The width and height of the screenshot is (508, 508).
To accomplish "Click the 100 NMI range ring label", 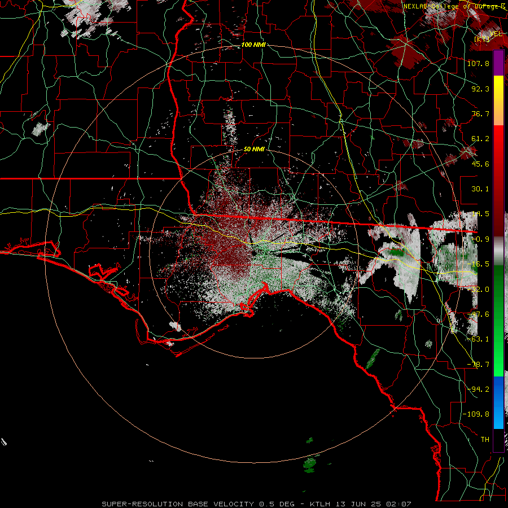I will click(253, 45).
